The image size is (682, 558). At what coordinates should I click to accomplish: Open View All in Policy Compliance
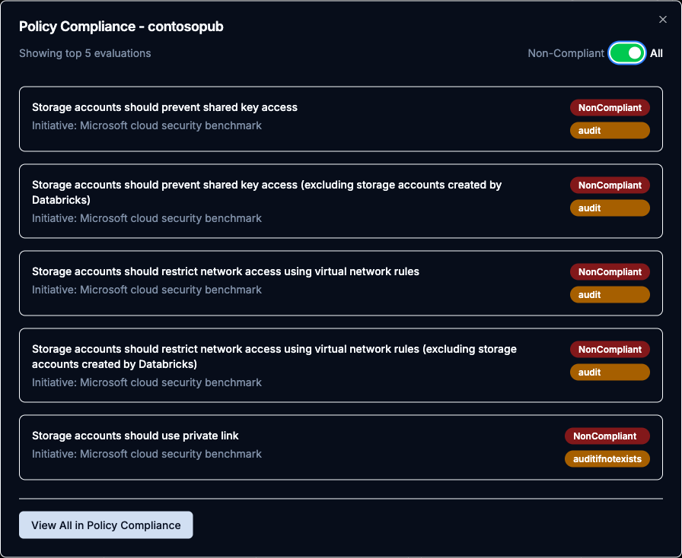click(106, 525)
